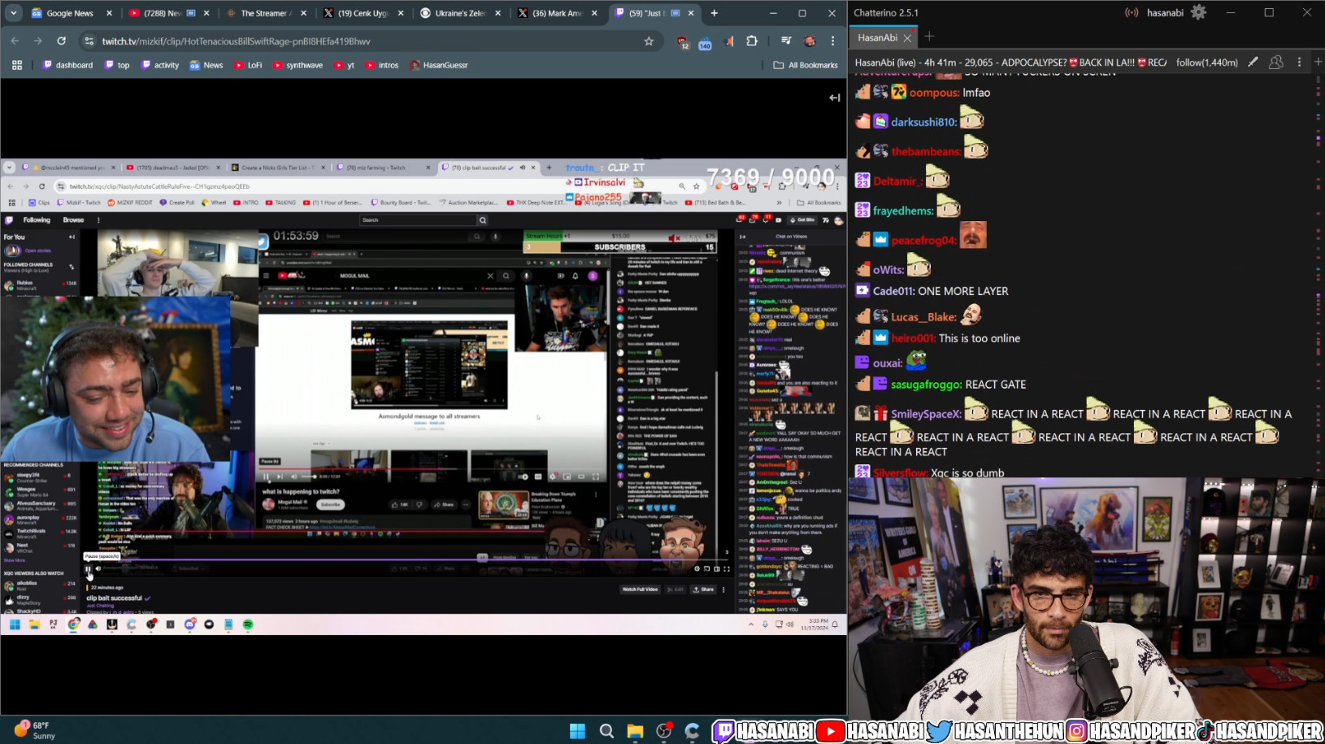Viewport: 1325px width, 744px height.
Task: Open Windows taskbar search
Action: (606, 730)
